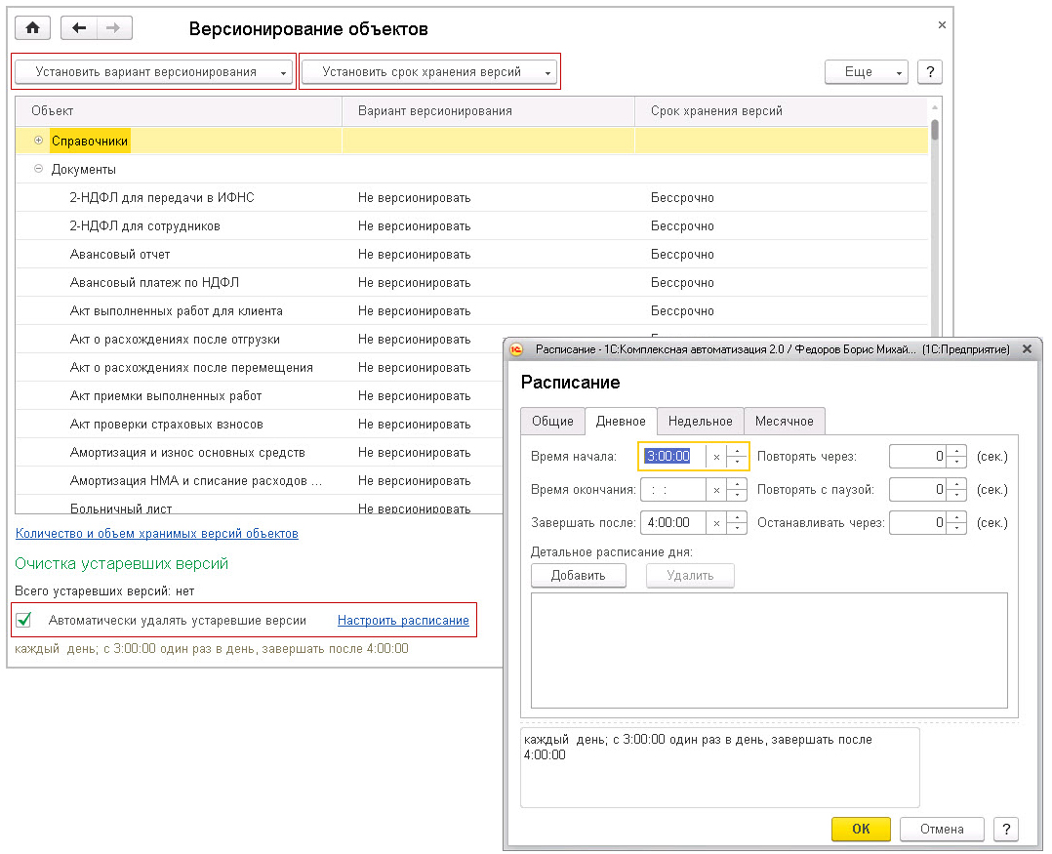The width and height of the screenshot is (1052, 854).
Task: Open help in versioning window toolbar
Action: pos(930,72)
